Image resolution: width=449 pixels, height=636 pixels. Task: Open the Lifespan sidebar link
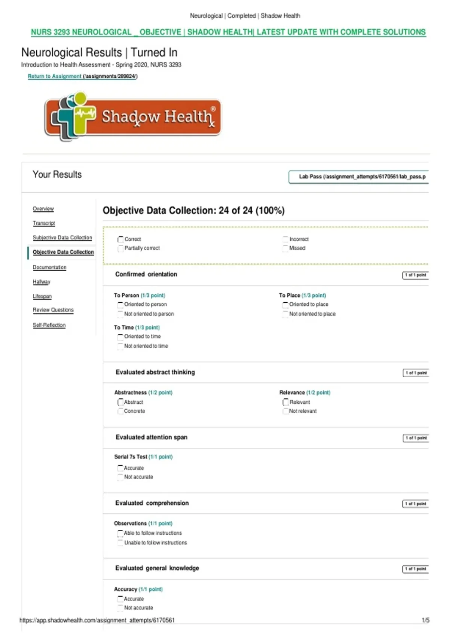click(42, 296)
